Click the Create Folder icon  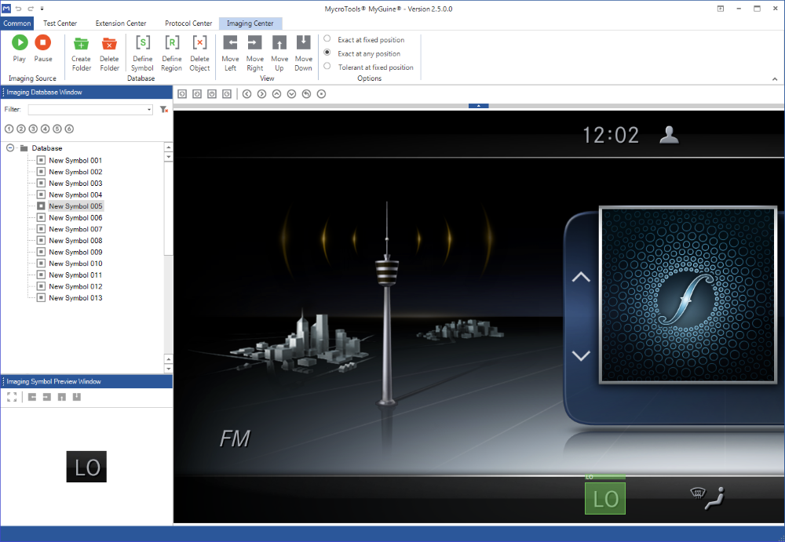(81, 44)
